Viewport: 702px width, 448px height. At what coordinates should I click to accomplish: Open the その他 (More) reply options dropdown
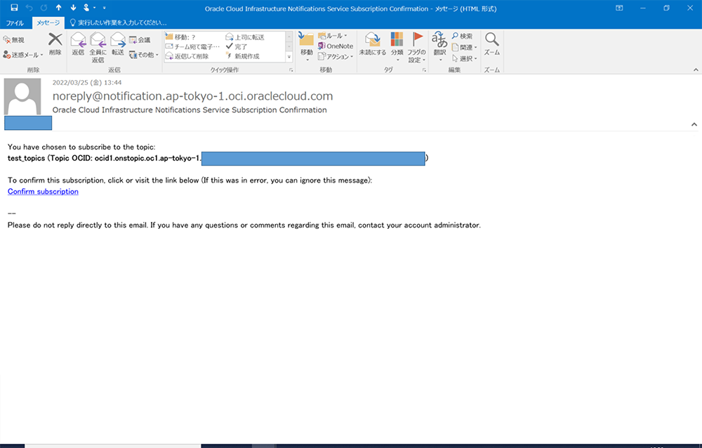pyautogui.click(x=144, y=55)
